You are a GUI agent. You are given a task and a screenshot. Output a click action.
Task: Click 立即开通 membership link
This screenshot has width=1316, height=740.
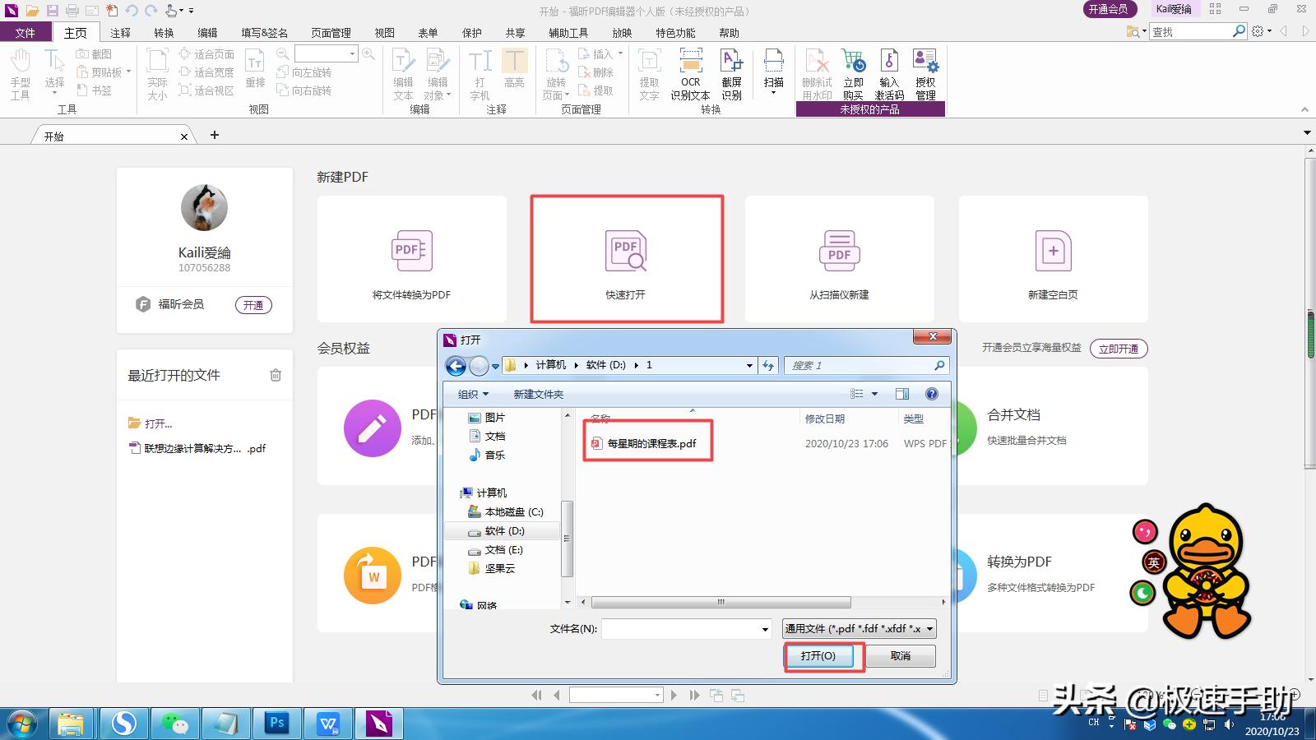[x=1118, y=348]
